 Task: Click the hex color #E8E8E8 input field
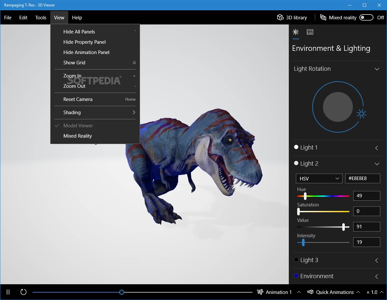362,178
